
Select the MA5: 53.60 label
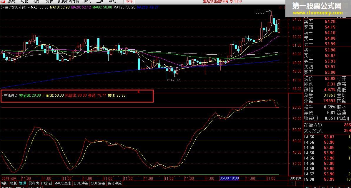(40, 7)
